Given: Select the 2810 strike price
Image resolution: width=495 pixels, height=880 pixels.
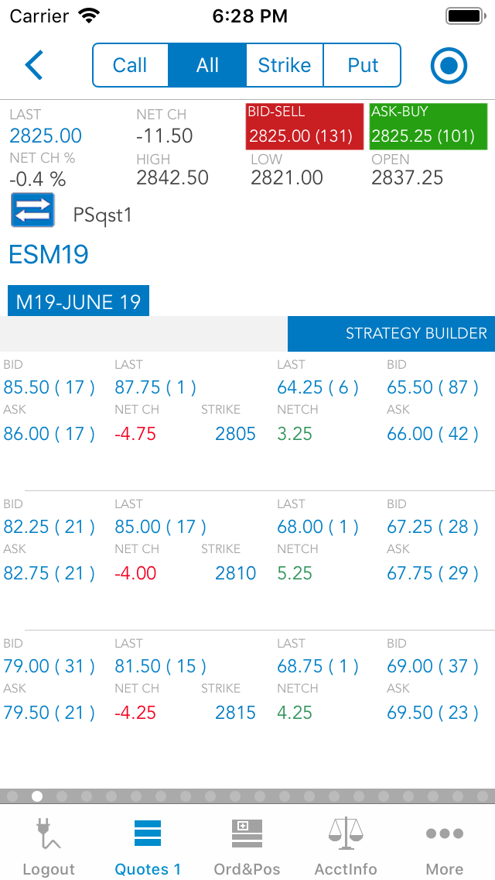Looking at the screenshot, I should 235,573.
